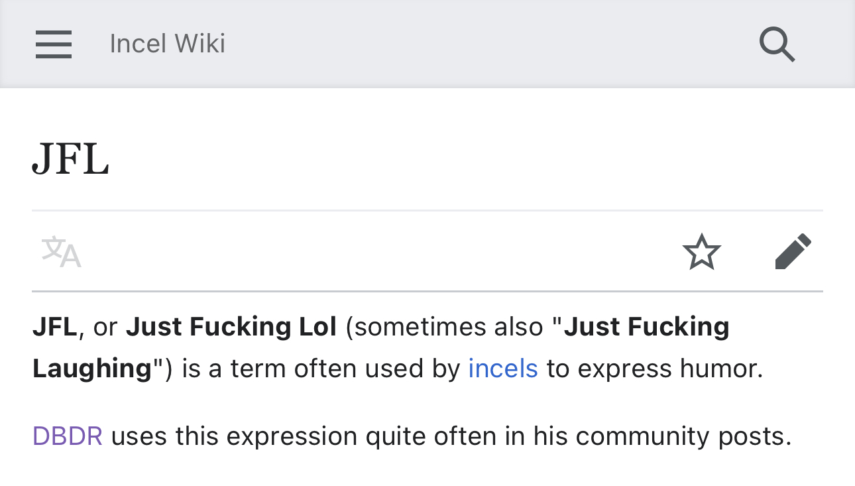Viewport: 855px width, 486px height.
Task: Open the "DBDR" link
Action: [68, 436]
